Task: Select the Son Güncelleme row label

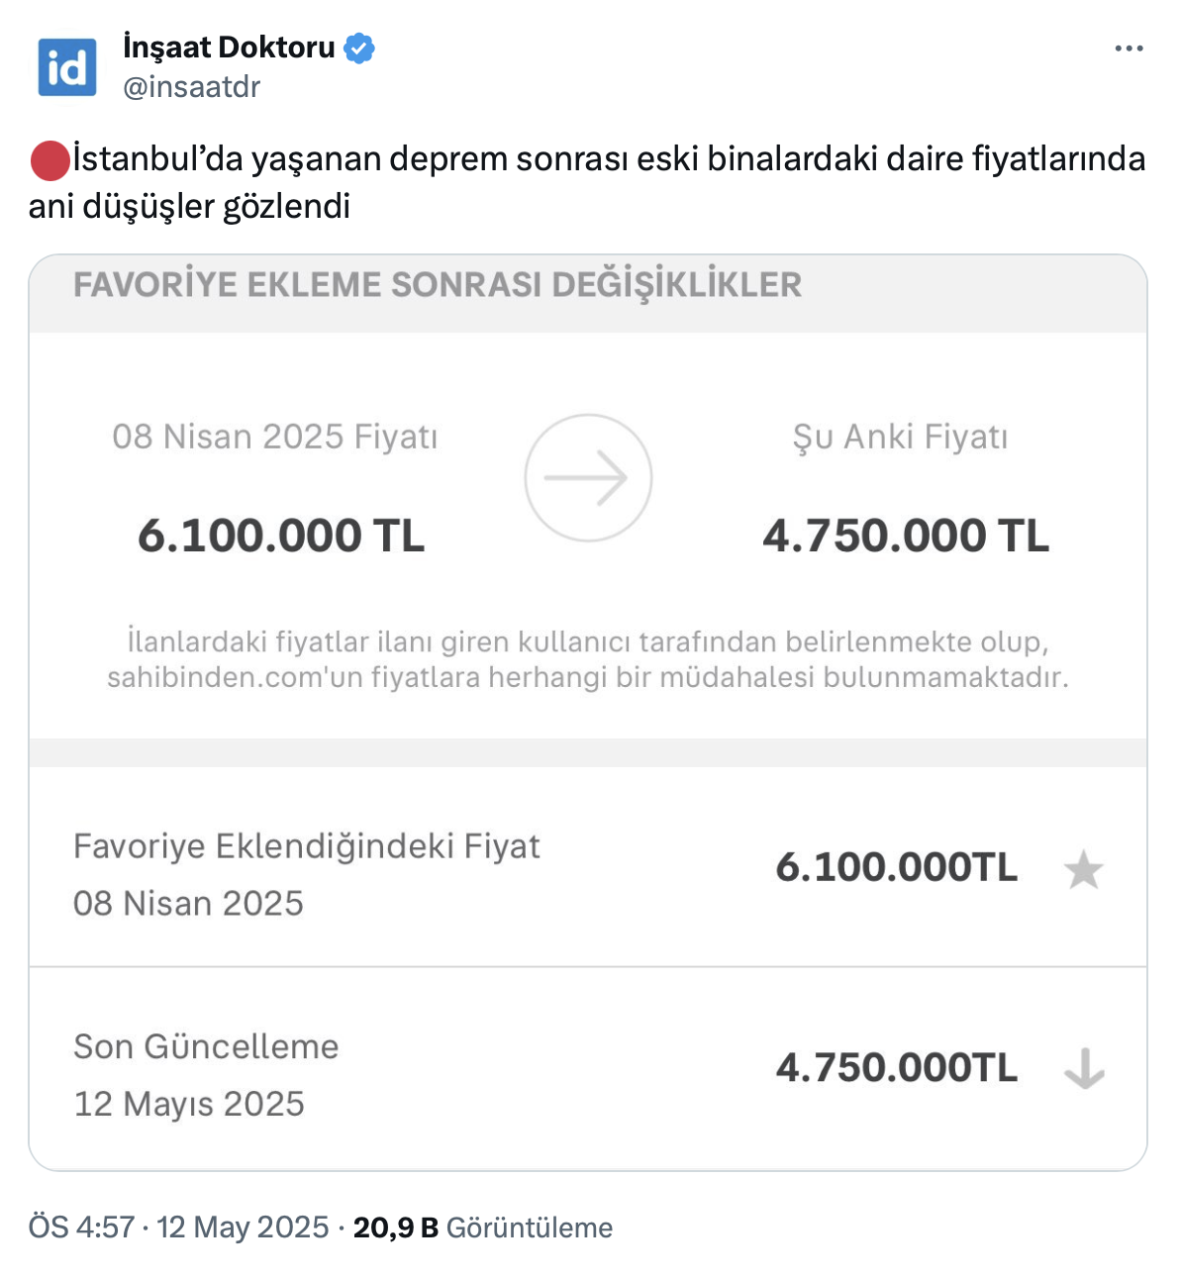Action: 206,1046
